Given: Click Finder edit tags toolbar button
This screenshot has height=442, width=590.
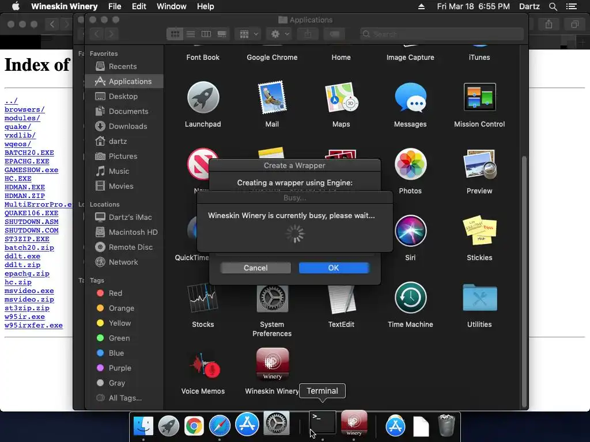Looking at the screenshot, I should (334, 34).
